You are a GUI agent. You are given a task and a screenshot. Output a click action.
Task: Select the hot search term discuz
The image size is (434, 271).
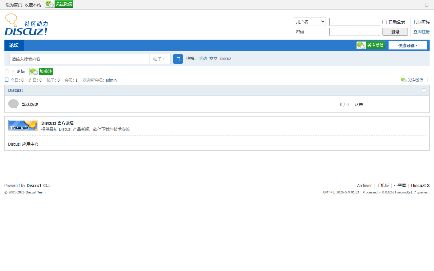tap(225, 59)
